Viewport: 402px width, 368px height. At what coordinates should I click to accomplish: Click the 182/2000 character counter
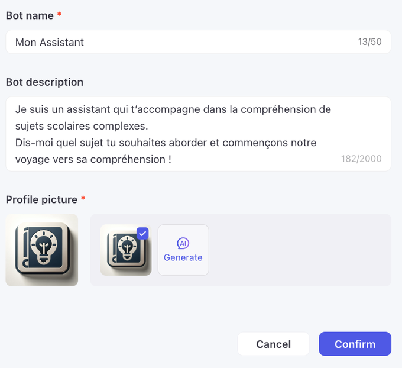click(x=361, y=159)
